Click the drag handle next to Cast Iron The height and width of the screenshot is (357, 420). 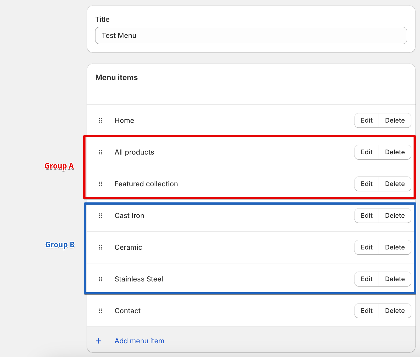click(101, 216)
